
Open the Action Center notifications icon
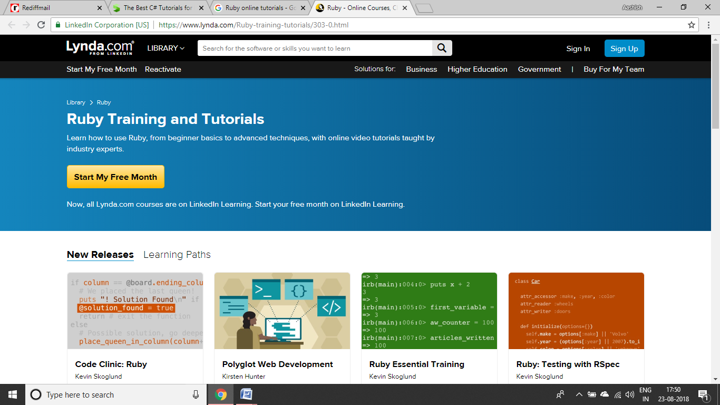point(703,394)
